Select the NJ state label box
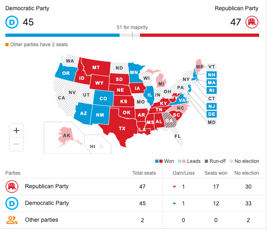This screenshot has height=232, width=267. pos(211,106)
